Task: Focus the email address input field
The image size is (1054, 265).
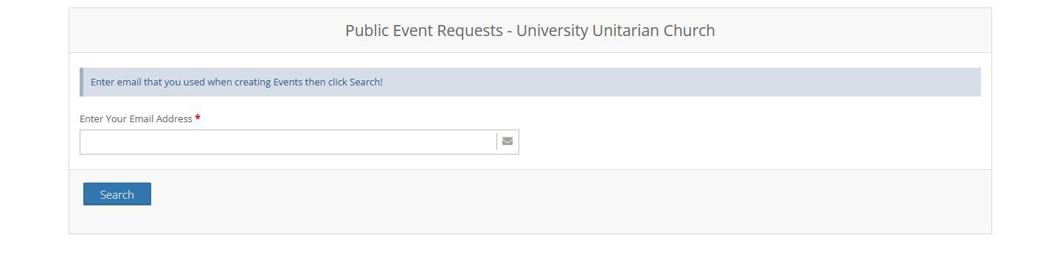Action: [288, 142]
